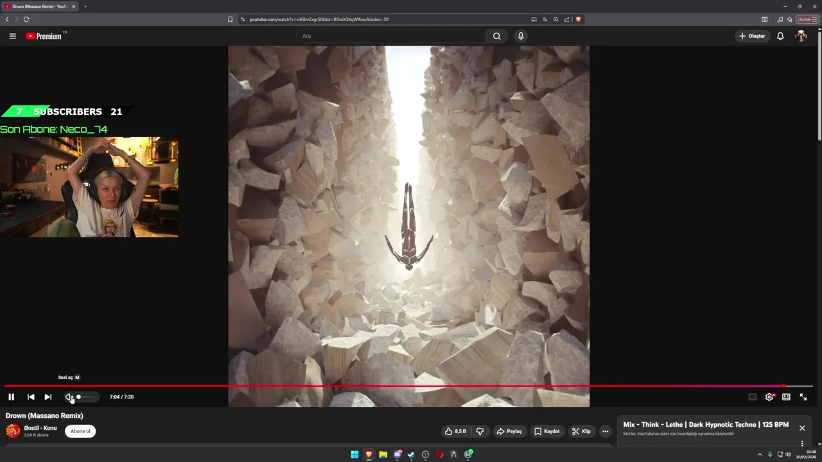Save video with the Kaydet button

click(547, 431)
